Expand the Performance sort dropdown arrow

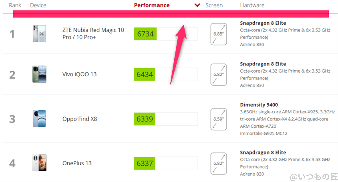click(197, 6)
